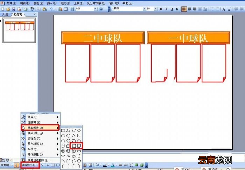Select the 一中球队 title banner
245x170 pixels.
pos(188,38)
